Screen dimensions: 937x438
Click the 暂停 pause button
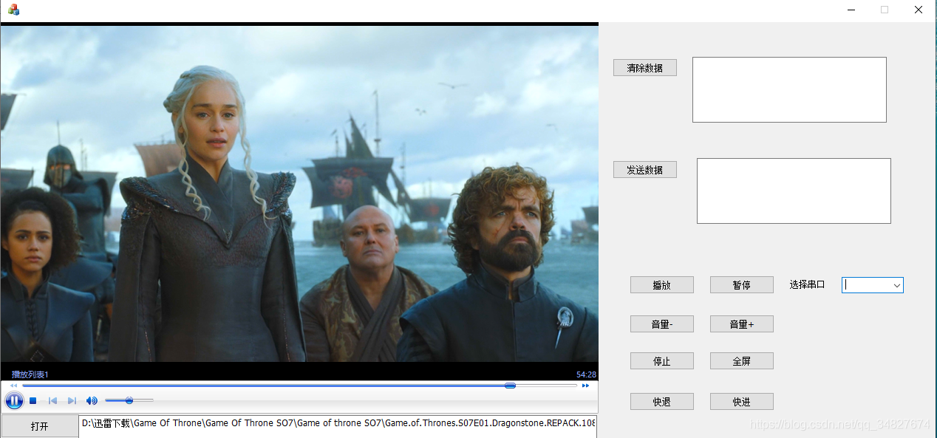tap(742, 285)
